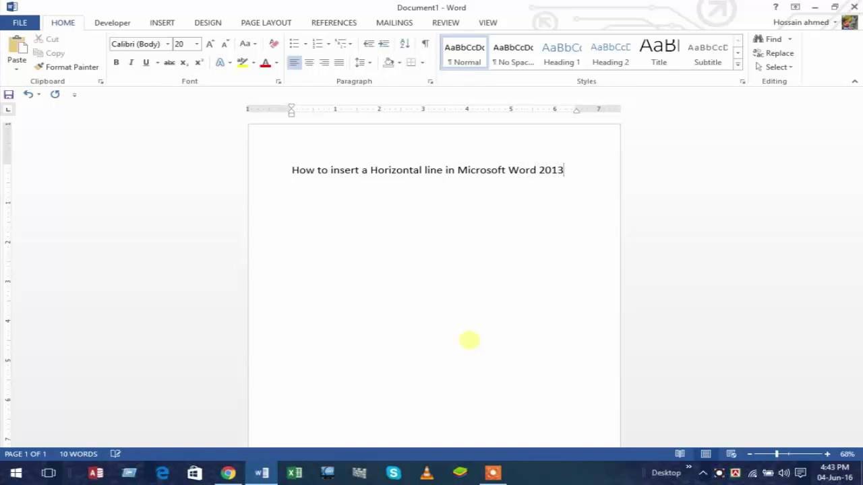Viewport: 863px width, 485px height.
Task: Click the 10 WORDS count status
Action: 78,454
